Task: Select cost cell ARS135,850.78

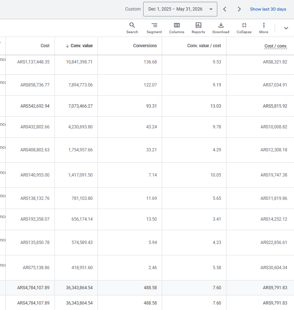Action: coord(35,243)
